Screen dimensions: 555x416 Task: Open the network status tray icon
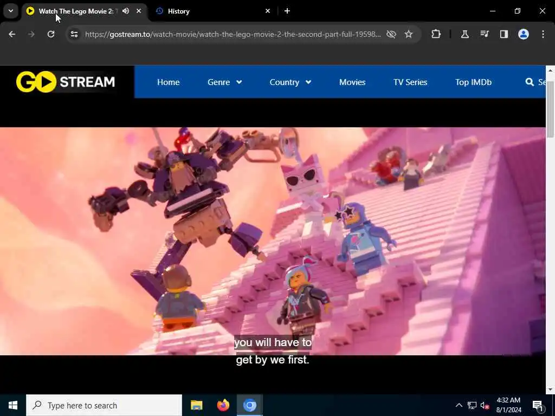[x=472, y=405]
